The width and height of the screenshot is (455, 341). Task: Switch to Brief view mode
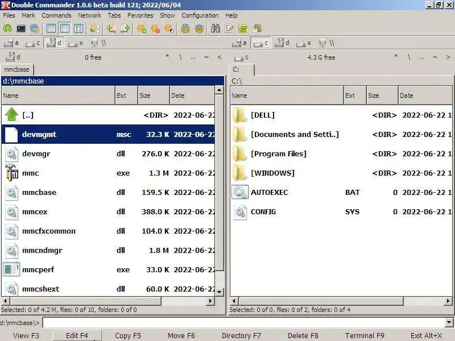coord(51,28)
